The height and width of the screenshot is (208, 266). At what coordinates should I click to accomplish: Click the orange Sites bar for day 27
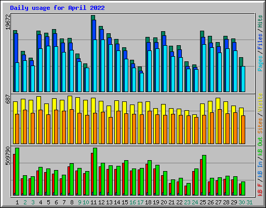click(220, 126)
